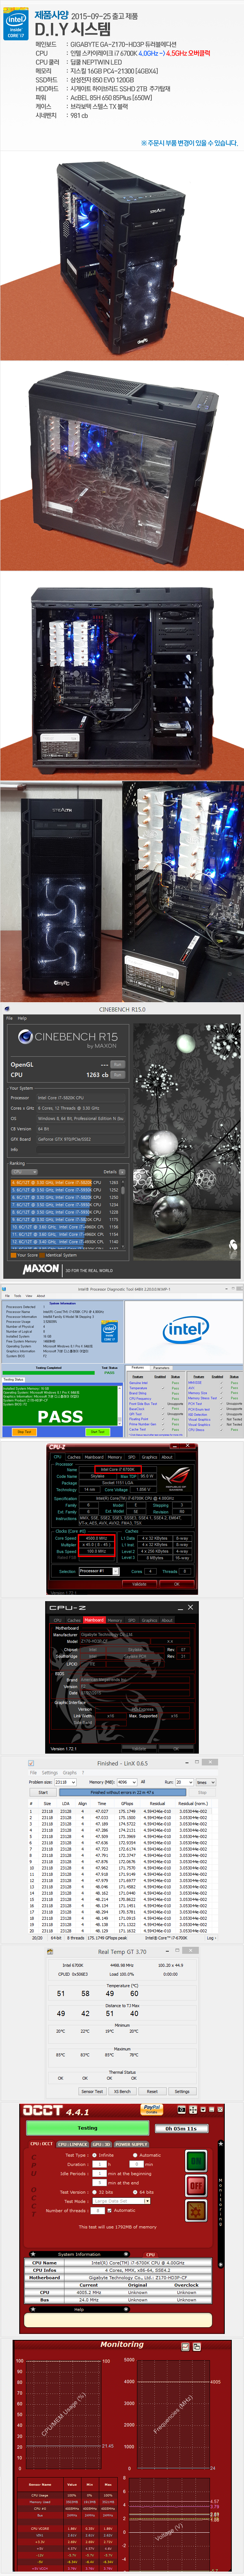Click Validate in CPU-Z processor window
The image size is (244, 2576).
coord(139,1584)
